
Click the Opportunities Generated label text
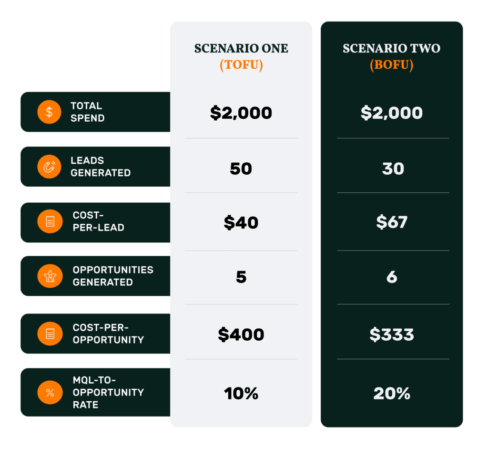[x=112, y=276]
